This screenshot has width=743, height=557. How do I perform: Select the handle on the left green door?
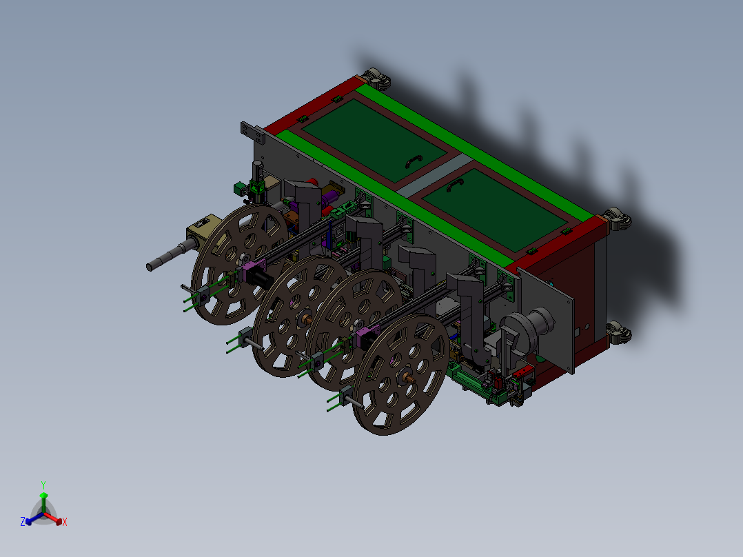tap(414, 161)
